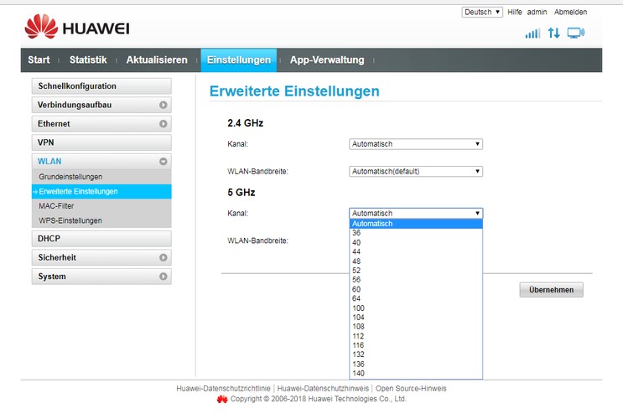Click the Huawei logo
Image resolution: width=623 pixels, height=419 pixels.
tap(77, 27)
